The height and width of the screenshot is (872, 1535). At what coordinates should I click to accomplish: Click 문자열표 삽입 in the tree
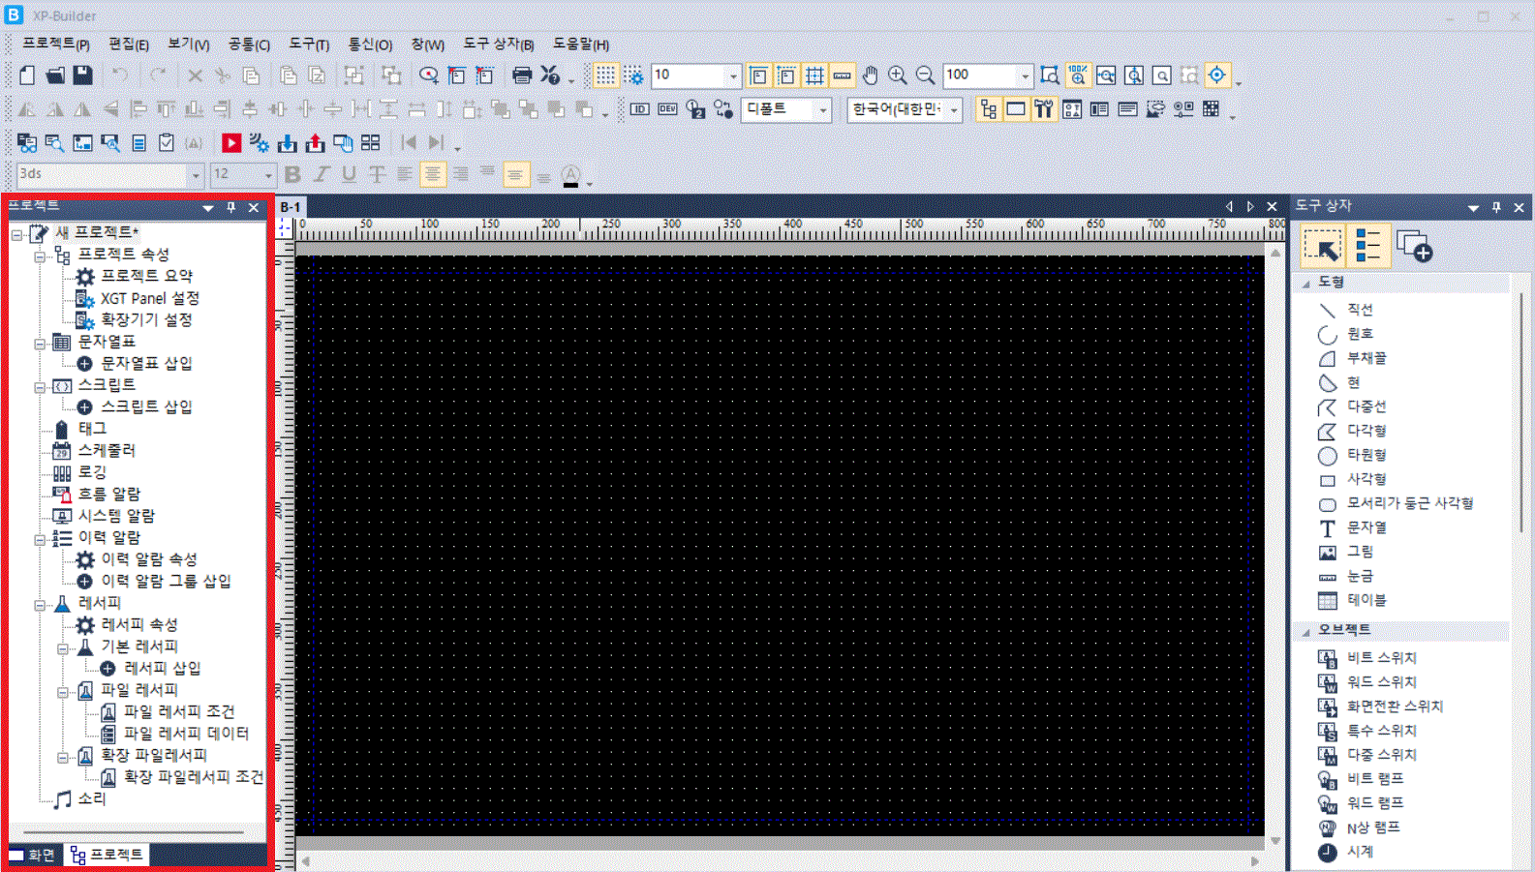147,363
